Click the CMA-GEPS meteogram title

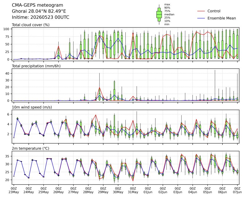37,5
